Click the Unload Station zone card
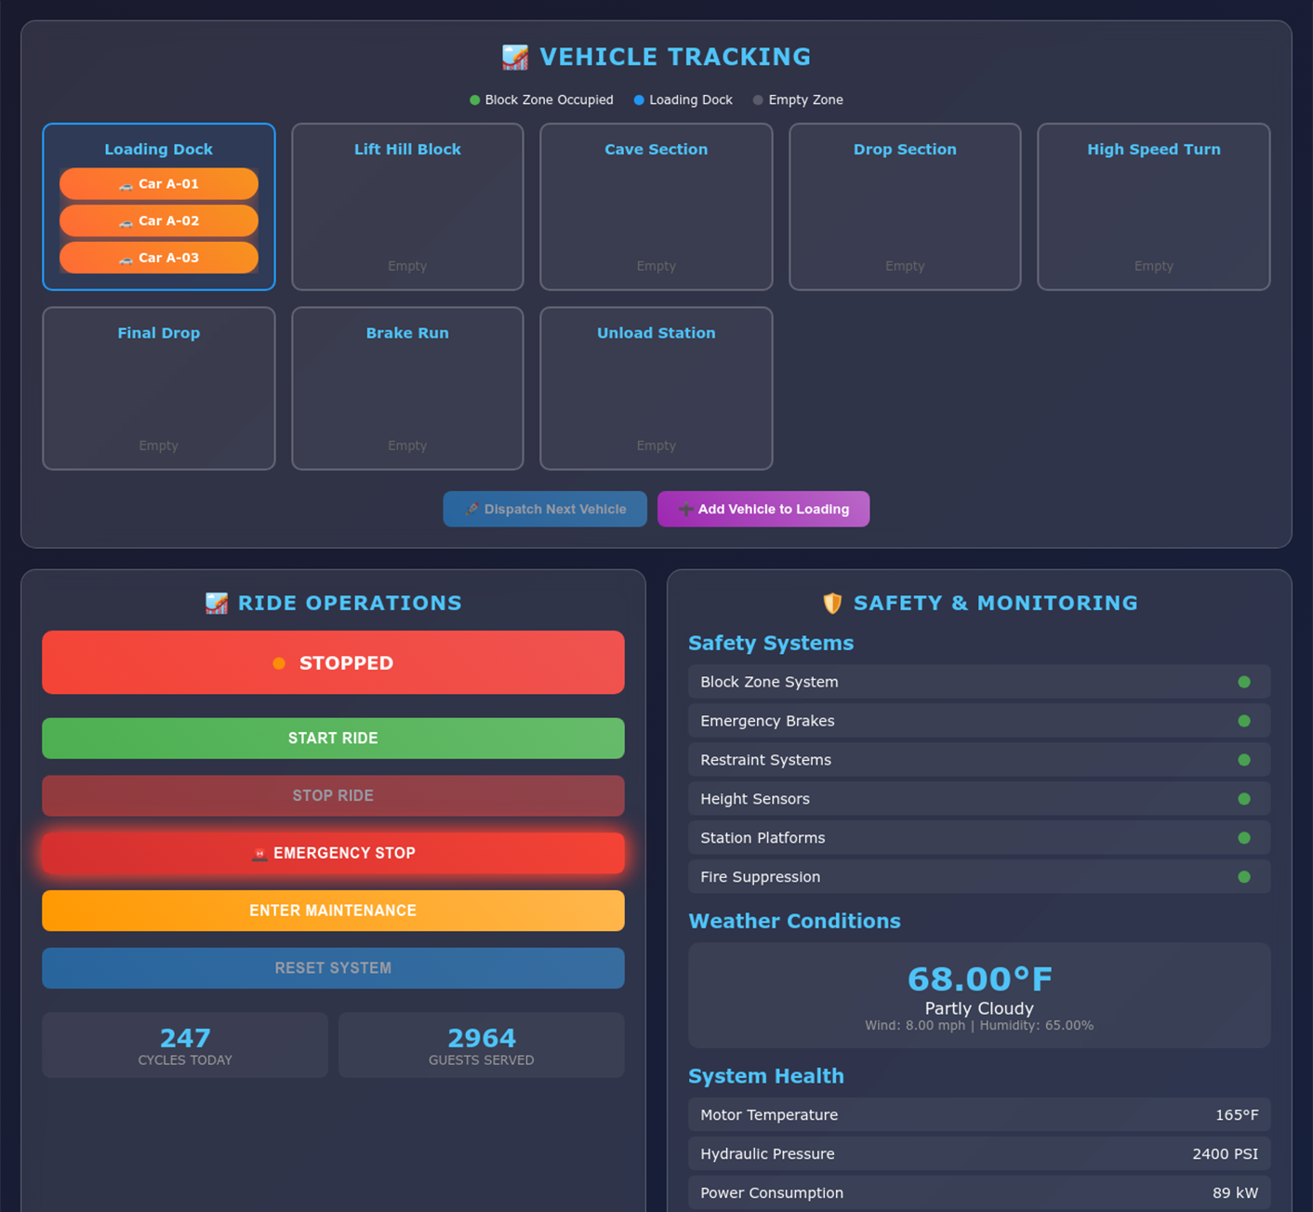Screen dimensions: 1313x1212 pos(656,388)
